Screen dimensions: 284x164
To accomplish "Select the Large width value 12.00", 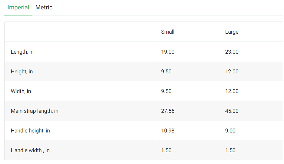I will point(232,91).
